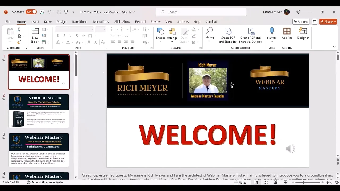Open the File menu

tap(8, 22)
